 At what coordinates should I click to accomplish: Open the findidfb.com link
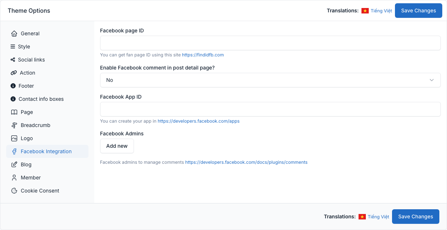click(203, 55)
